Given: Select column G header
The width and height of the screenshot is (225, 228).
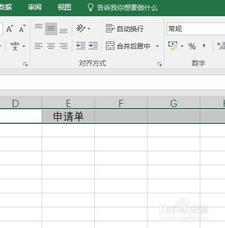Looking at the screenshot, I should tap(174, 103).
